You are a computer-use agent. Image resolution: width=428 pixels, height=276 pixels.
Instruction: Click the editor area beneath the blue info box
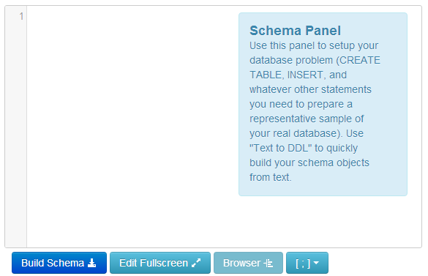[323, 221]
